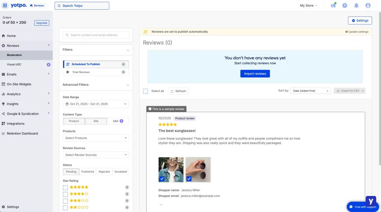
Task: Click the Total Reviews star icon
Action: (x=68, y=72)
